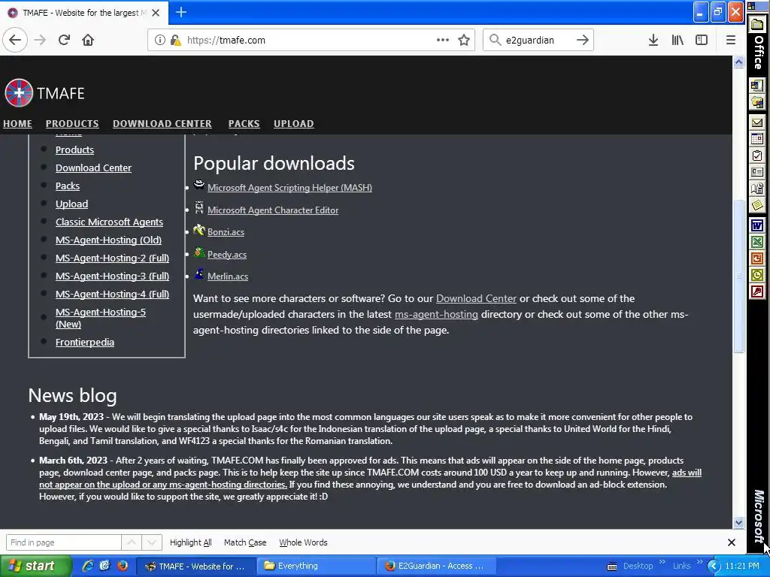
Task: Click the page vertical scrollbar thumb
Action: (x=739, y=276)
